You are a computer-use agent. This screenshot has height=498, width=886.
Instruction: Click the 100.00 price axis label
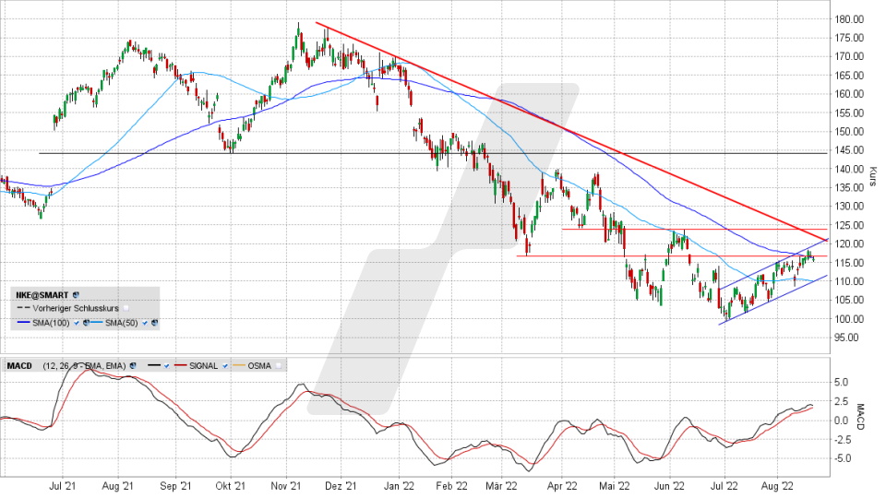(x=849, y=319)
